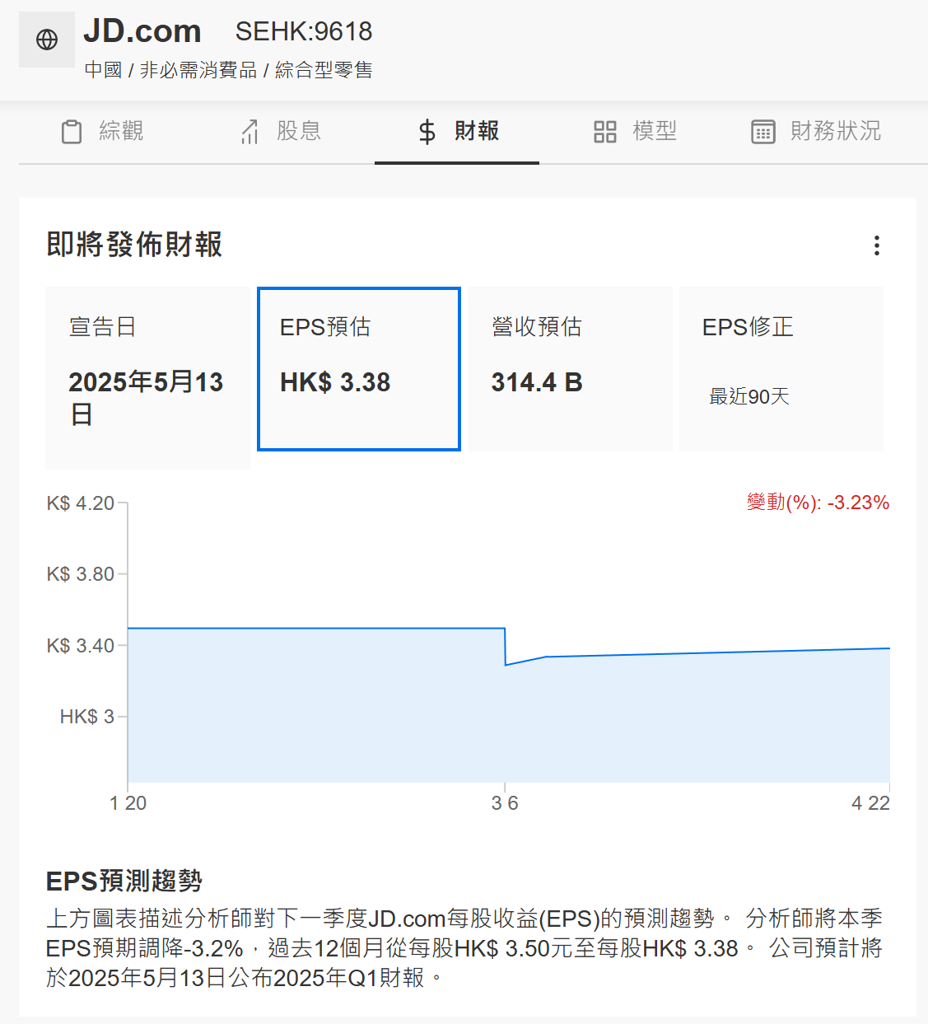The height and width of the screenshot is (1024, 928).
Task: Click the JD.com company title
Action: pyautogui.click(x=142, y=31)
